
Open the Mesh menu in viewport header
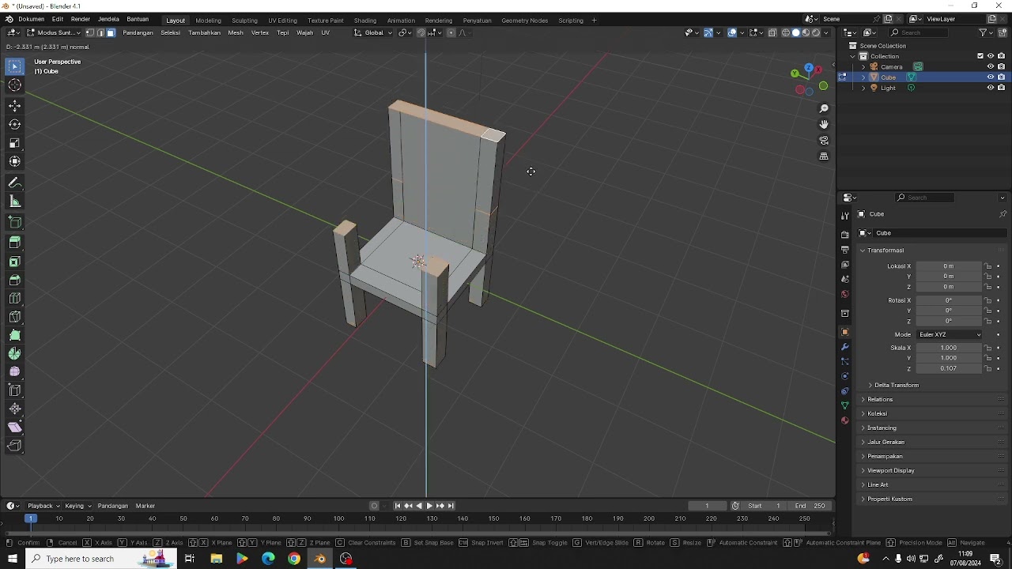click(x=235, y=32)
